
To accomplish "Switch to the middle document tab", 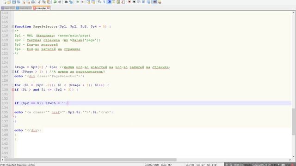I will tap(24, 8).
